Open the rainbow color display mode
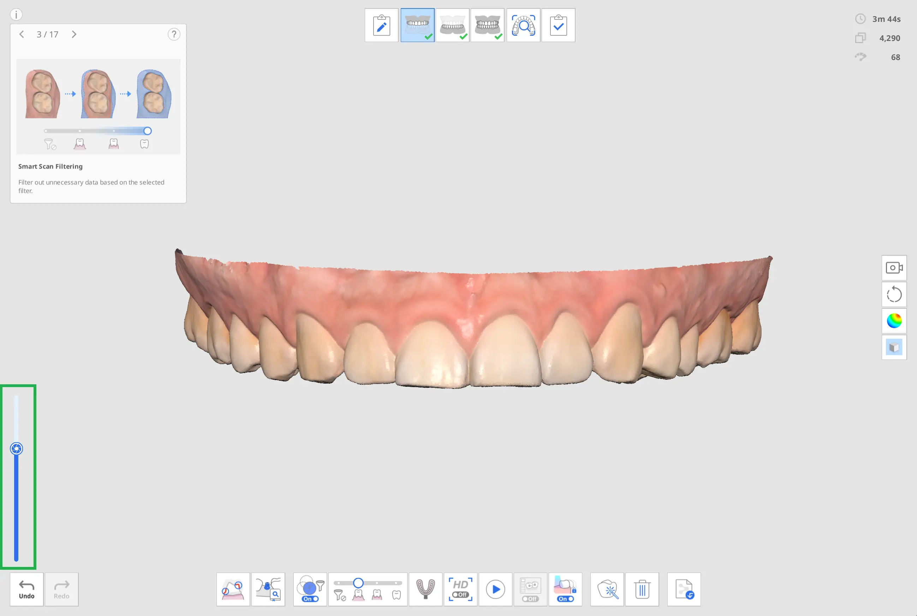 coord(894,321)
